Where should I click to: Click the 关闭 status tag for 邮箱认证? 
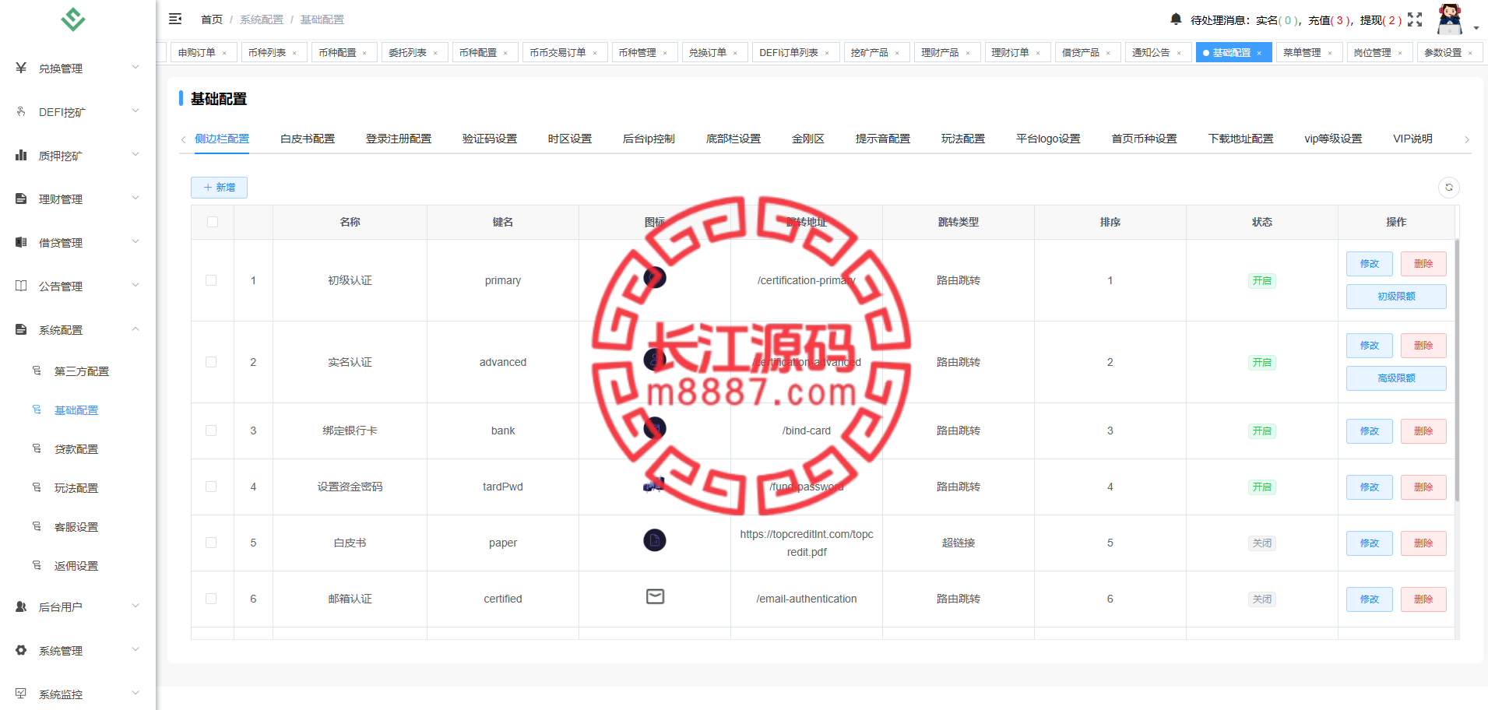pos(1261,599)
